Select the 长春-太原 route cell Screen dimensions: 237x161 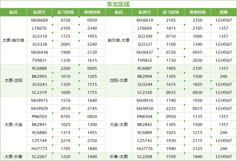(x=119, y=157)
